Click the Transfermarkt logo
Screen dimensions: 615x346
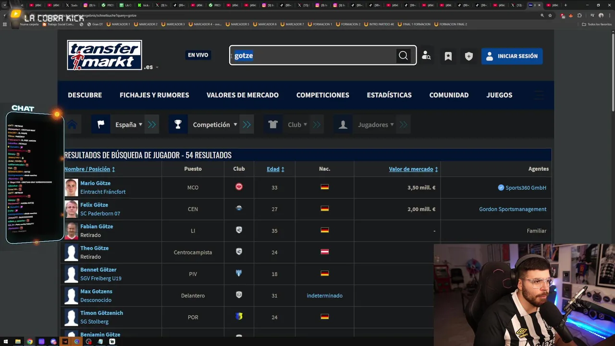(x=104, y=55)
